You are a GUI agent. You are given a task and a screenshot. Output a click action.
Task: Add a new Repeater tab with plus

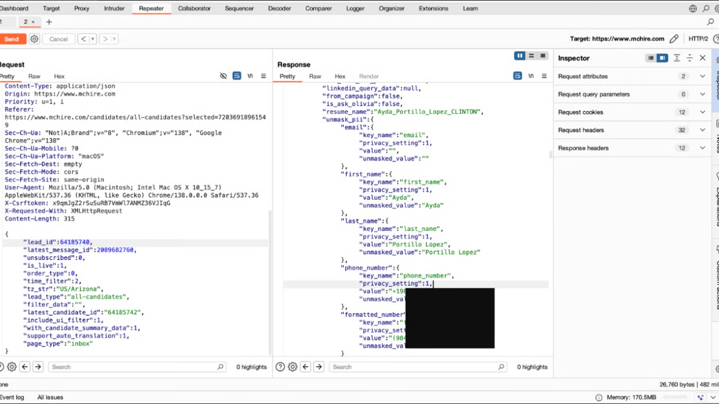[x=49, y=22]
